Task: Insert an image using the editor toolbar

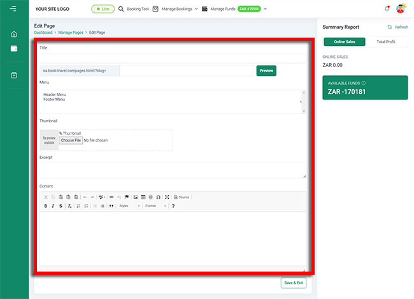Action: point(135,197)
